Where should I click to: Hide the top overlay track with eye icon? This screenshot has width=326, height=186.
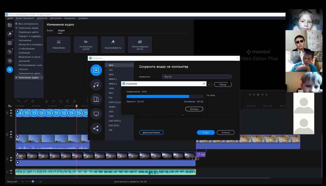[x=11, y=111]
